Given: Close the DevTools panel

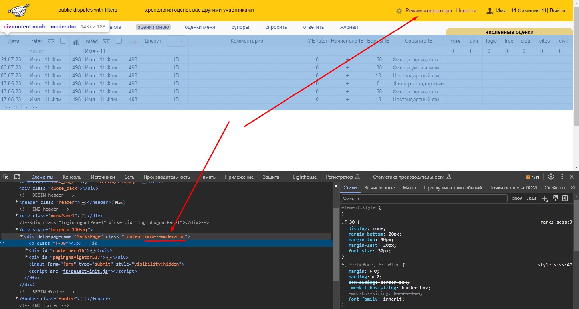Looking at the screenshot, I should click(572, 177).
